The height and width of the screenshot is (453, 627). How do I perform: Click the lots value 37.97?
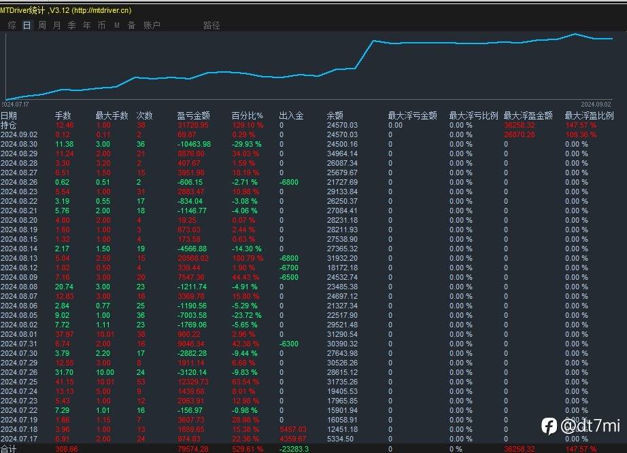click(x=65, y=334)
